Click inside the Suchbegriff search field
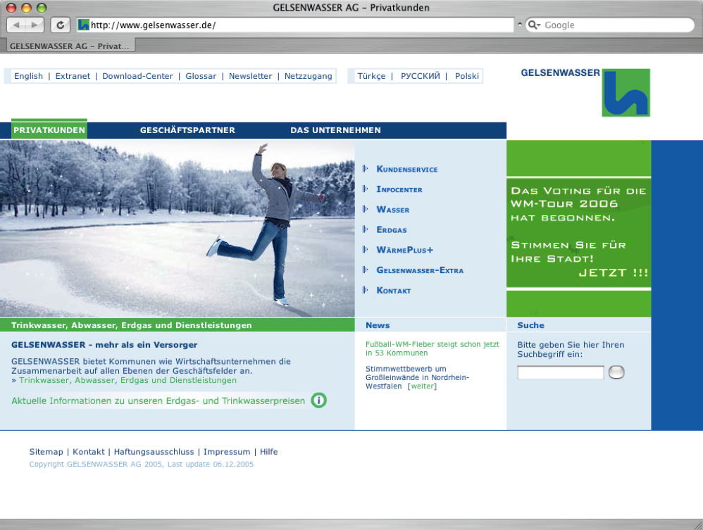This screenshot has height=530, width=703. [560, 372]
